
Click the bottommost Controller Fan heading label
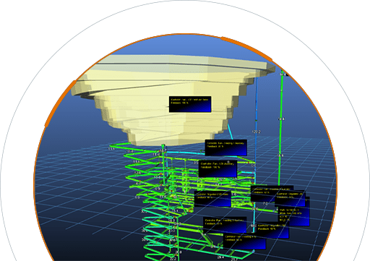coord(244,241)
